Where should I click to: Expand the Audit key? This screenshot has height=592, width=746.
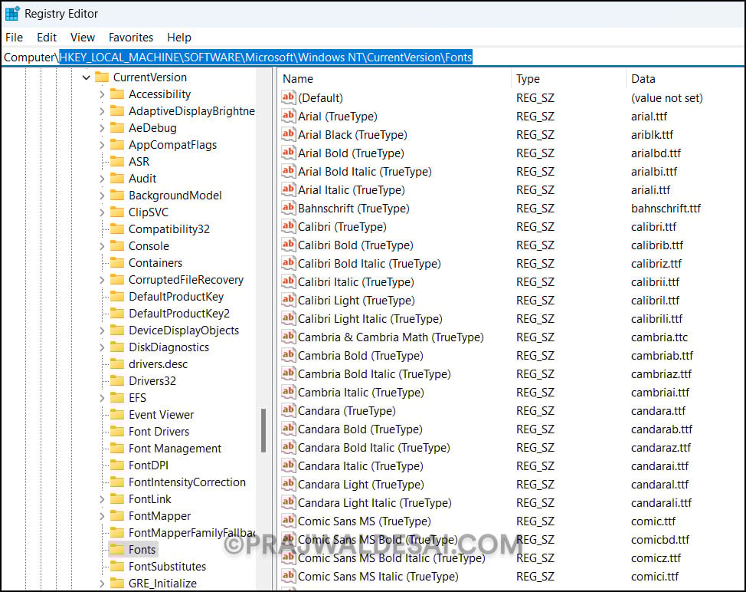coord(102,179)
